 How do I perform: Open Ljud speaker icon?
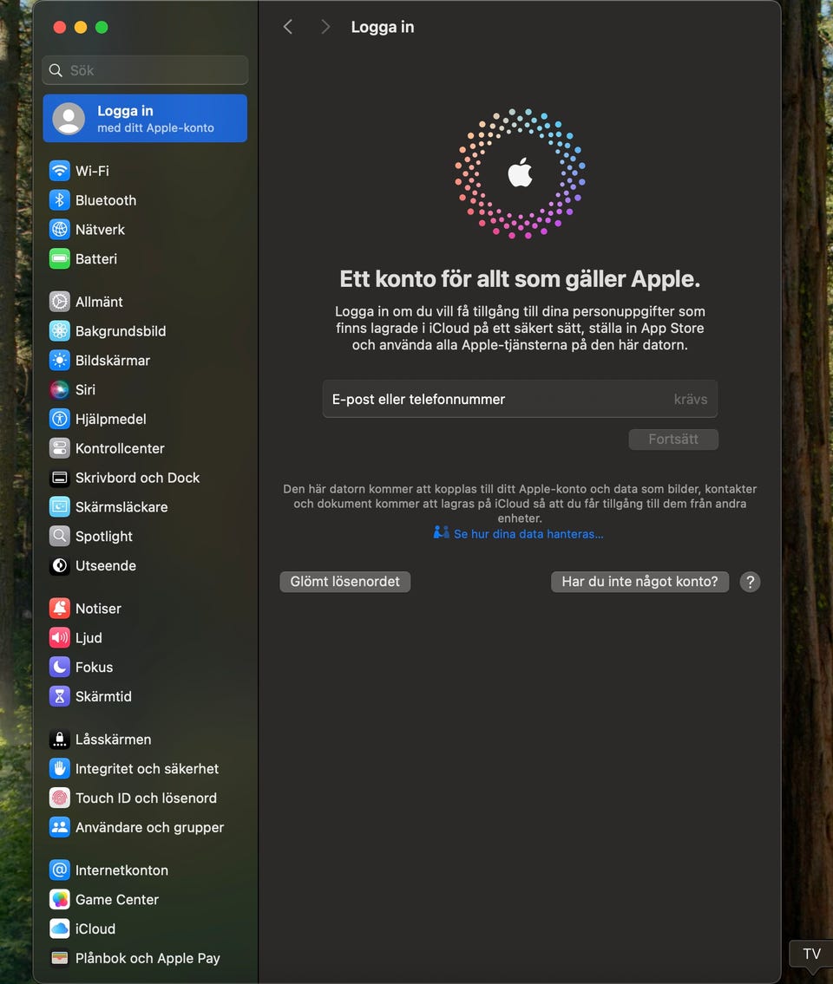pyautogui.click(x=60, y=637)
